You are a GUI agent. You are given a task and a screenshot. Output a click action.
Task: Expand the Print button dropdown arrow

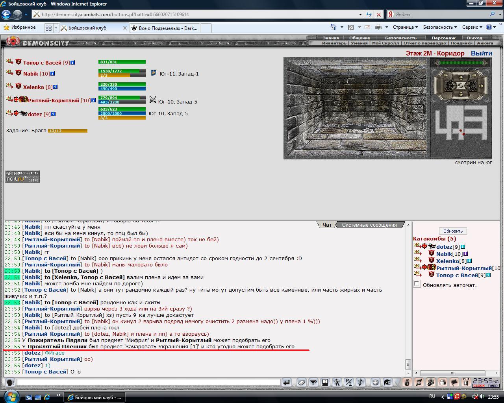tap(387, 27)
